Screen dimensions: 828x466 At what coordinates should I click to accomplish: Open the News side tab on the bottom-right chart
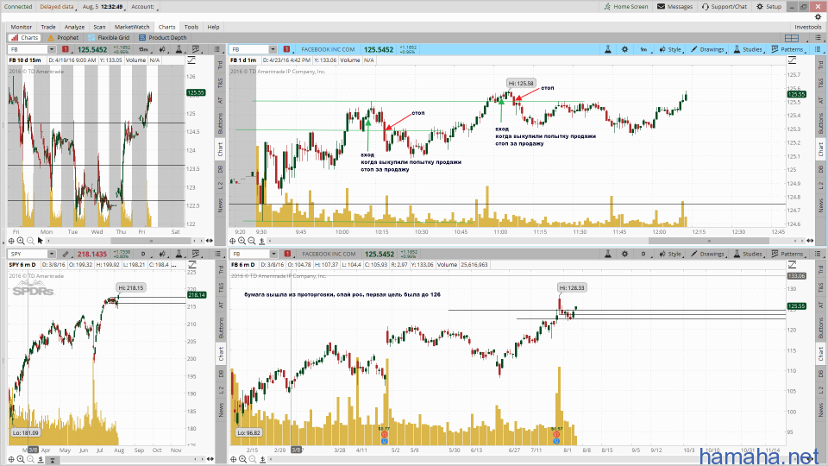(820, 409)
